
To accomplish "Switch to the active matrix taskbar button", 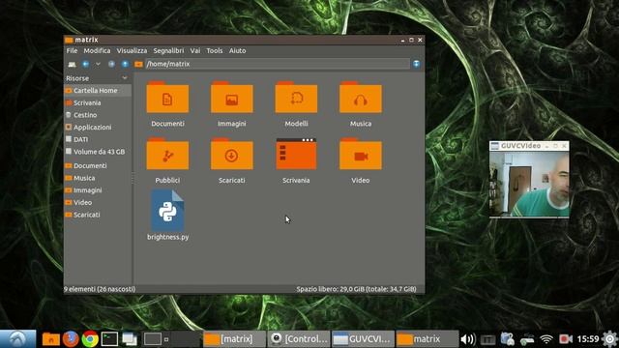I will (427, 339).
